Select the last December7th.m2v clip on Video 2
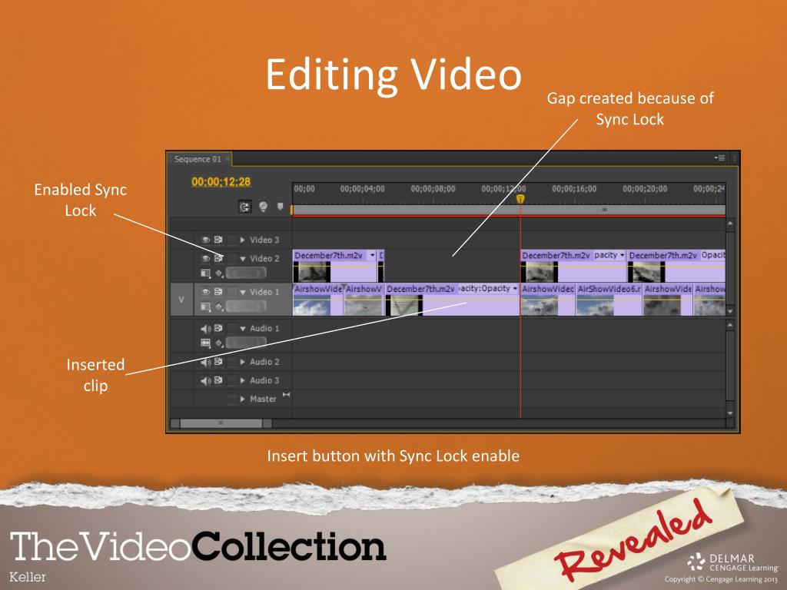 click(x=676, y=266)
